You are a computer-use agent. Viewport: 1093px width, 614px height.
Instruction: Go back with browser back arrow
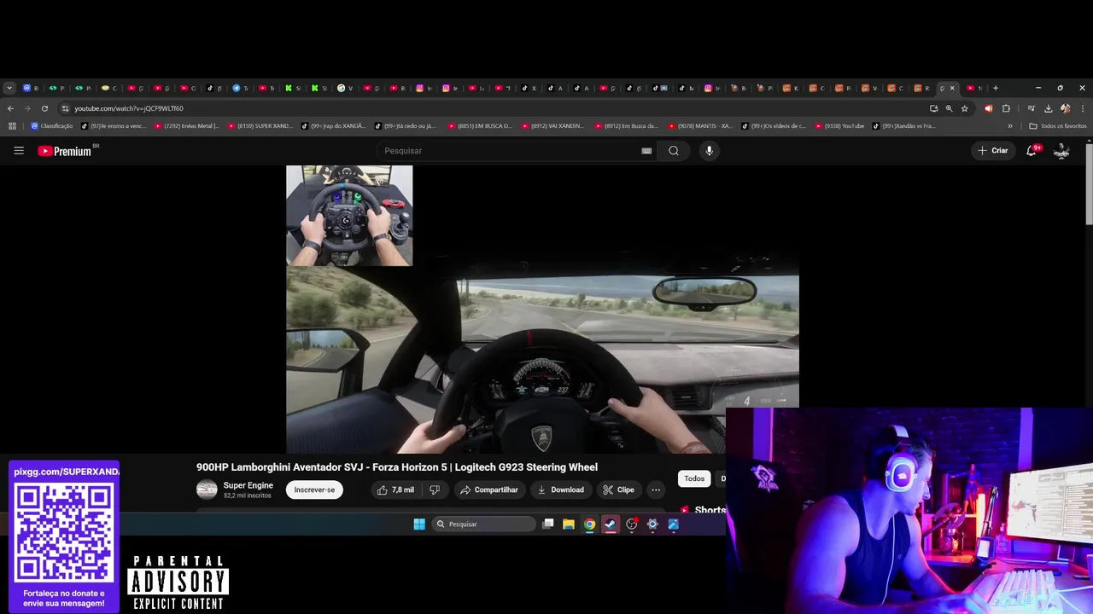point(10,108)
